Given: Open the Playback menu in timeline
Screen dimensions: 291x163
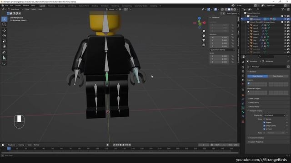Looking at the screenshot, I should point(12,145).
